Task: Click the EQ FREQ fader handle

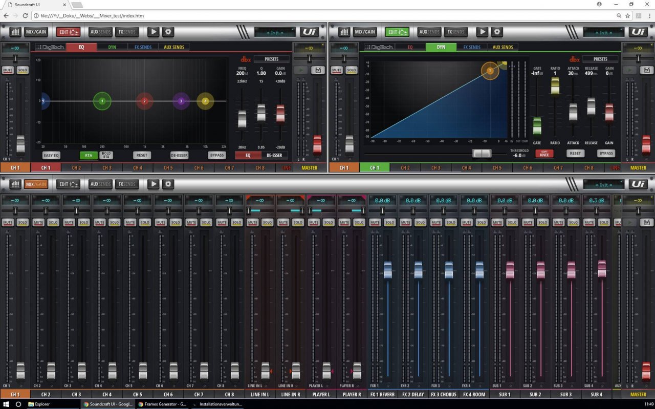Action: [242, 119]
